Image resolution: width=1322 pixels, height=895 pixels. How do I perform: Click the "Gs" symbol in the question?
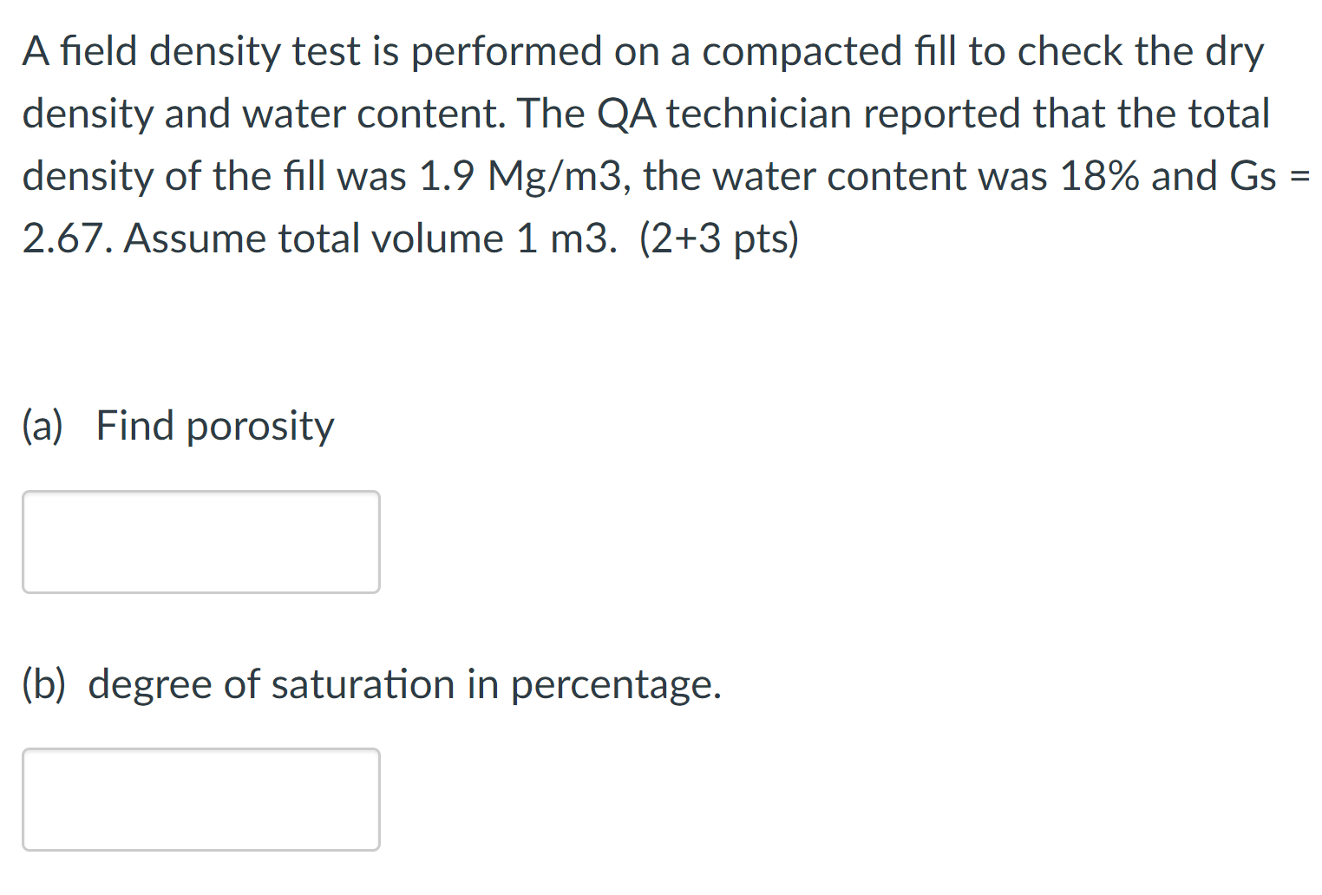[1253, 177]
